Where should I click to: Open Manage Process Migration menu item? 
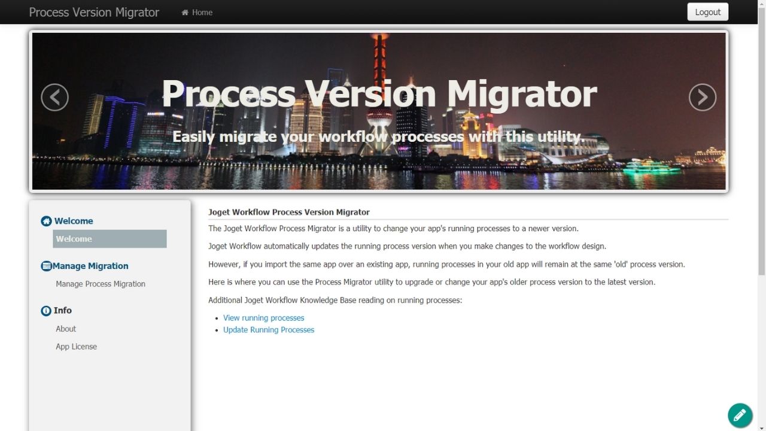[101, 284]
